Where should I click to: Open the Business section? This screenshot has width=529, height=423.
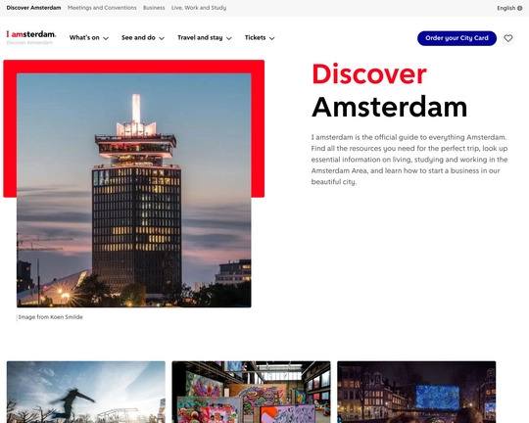tap(154, 8)
